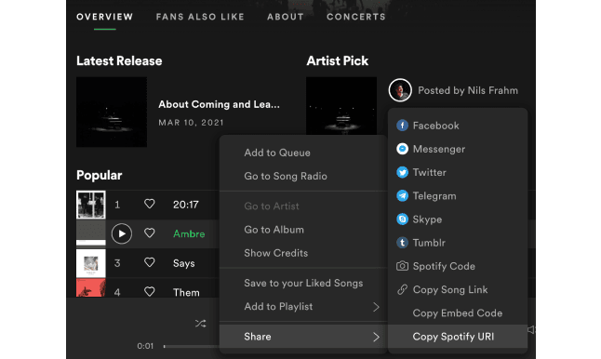Click elapsed time 0:01
Image resolution: width=601 pixels, height=359 pixels.
[x=145, y=346]
